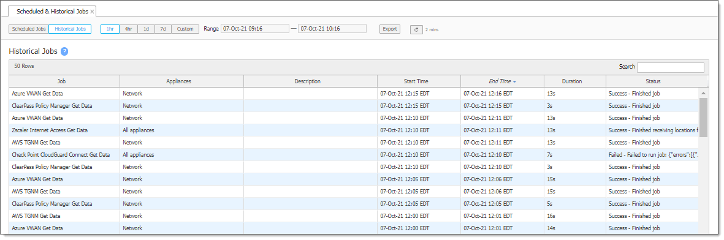Viewport: 724px width, 240px height.
Task: Sort by the Start Time column header
Action: (419, 81)
